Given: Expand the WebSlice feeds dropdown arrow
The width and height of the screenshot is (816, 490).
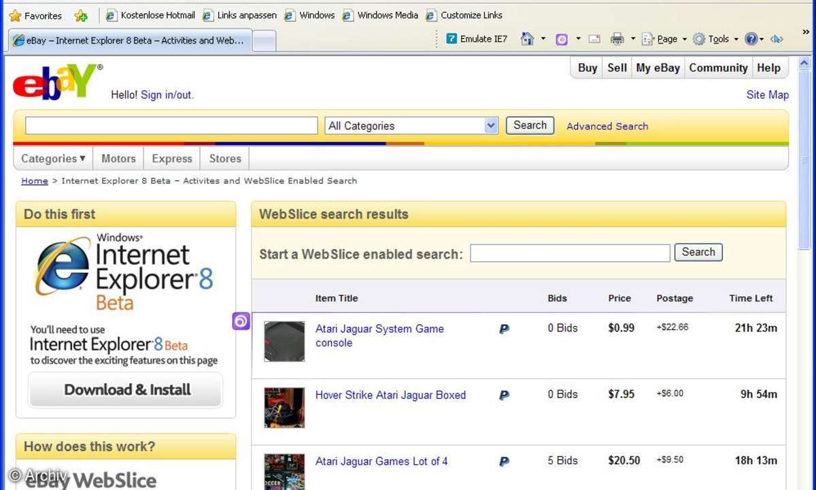Looking at the screenshot, I should tap(578, 39).
